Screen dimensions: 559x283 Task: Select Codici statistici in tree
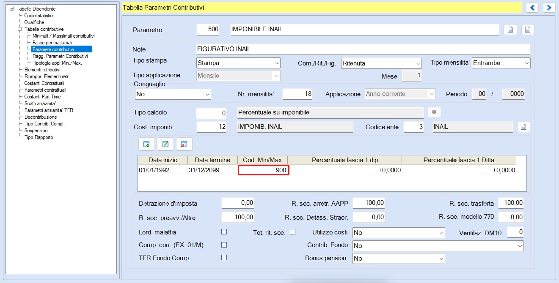coord(39,16)
